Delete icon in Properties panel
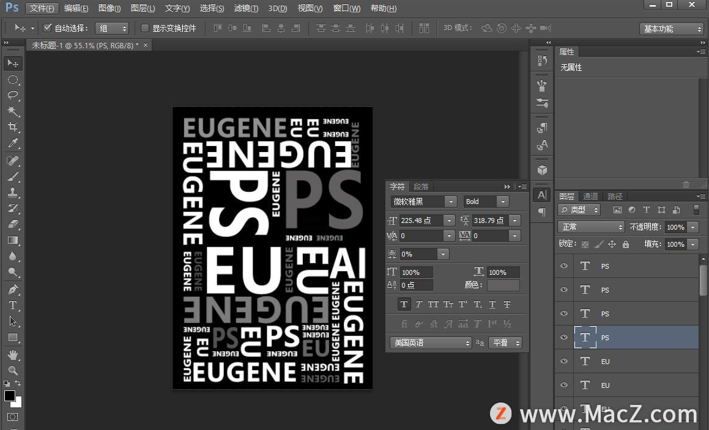 686,184
